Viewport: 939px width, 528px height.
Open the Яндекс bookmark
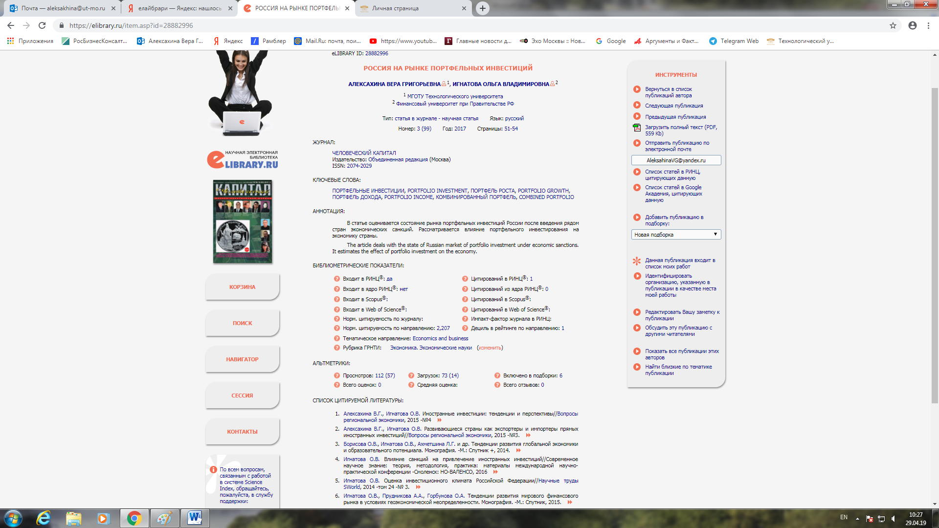pyautogui.click(x=228, y=41)
